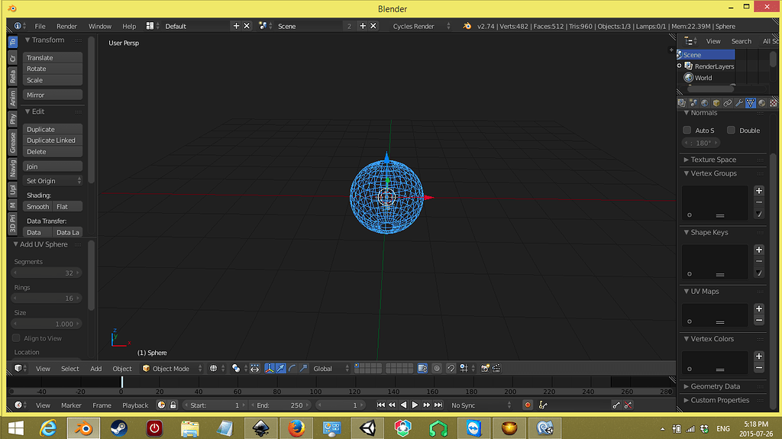Click the screen layout browse icon
Viewport: 782px width, 439px height.
pos(150,26)
